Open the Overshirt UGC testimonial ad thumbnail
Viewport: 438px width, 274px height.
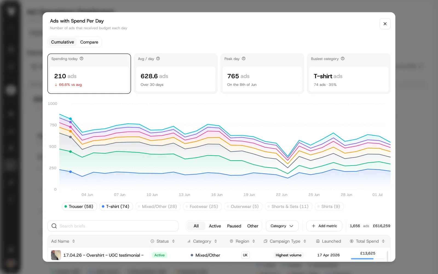pyautogui.click(x=56, y=255)
